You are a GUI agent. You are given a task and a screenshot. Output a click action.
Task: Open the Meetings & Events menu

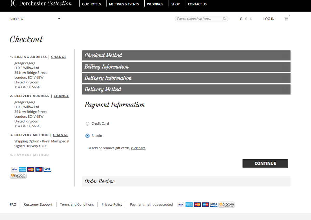click(x=124, y=4)
